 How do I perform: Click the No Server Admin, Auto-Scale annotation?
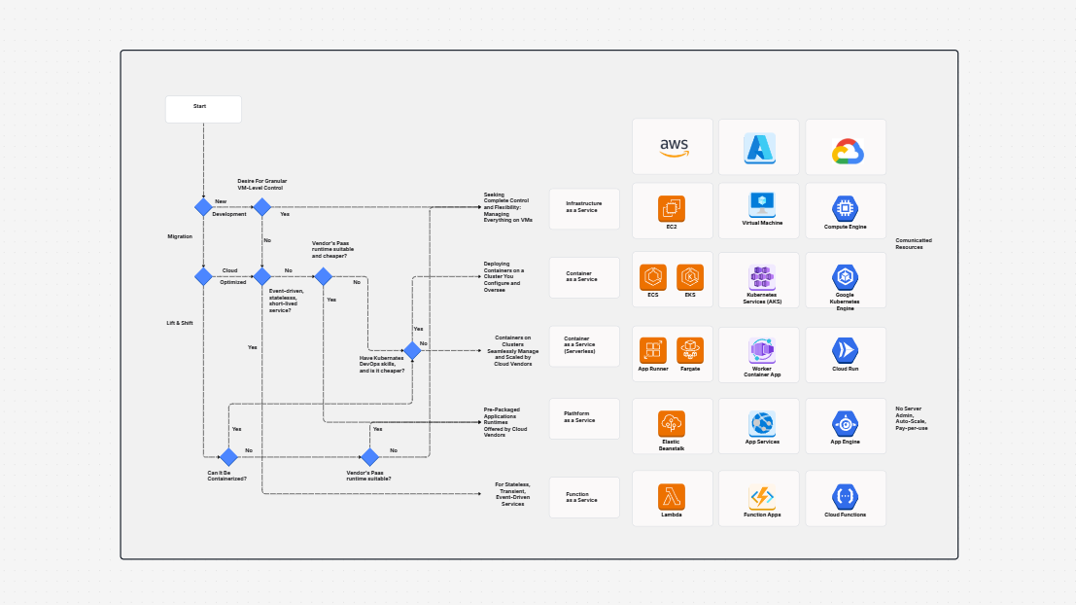tap(912, 418)
